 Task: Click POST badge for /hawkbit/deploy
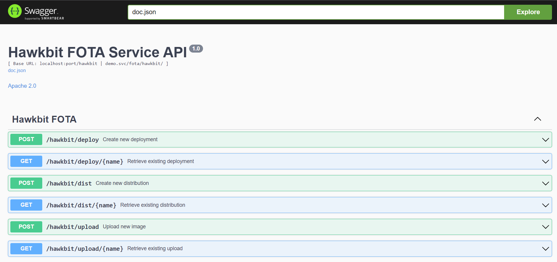(26, 139)
